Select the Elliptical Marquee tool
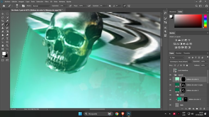The width and height of the screenshot is (209, 117). coord(7,14)
